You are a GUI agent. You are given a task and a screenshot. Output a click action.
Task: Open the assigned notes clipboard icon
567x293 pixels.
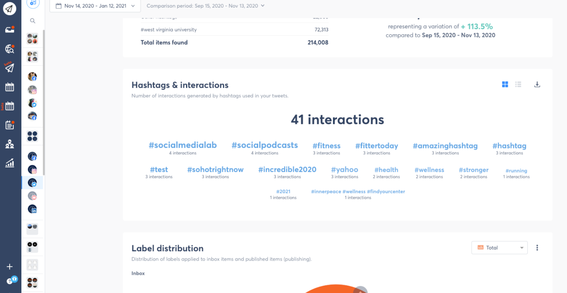pos(10,125)
